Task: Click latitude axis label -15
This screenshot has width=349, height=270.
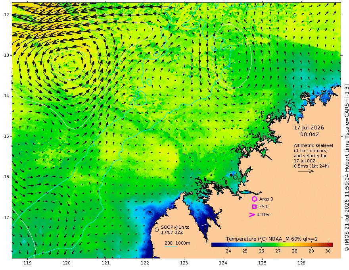Action: (6, 136)
